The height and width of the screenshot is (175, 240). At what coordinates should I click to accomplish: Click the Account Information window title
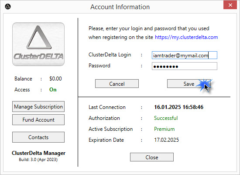(x=120, y=7)
